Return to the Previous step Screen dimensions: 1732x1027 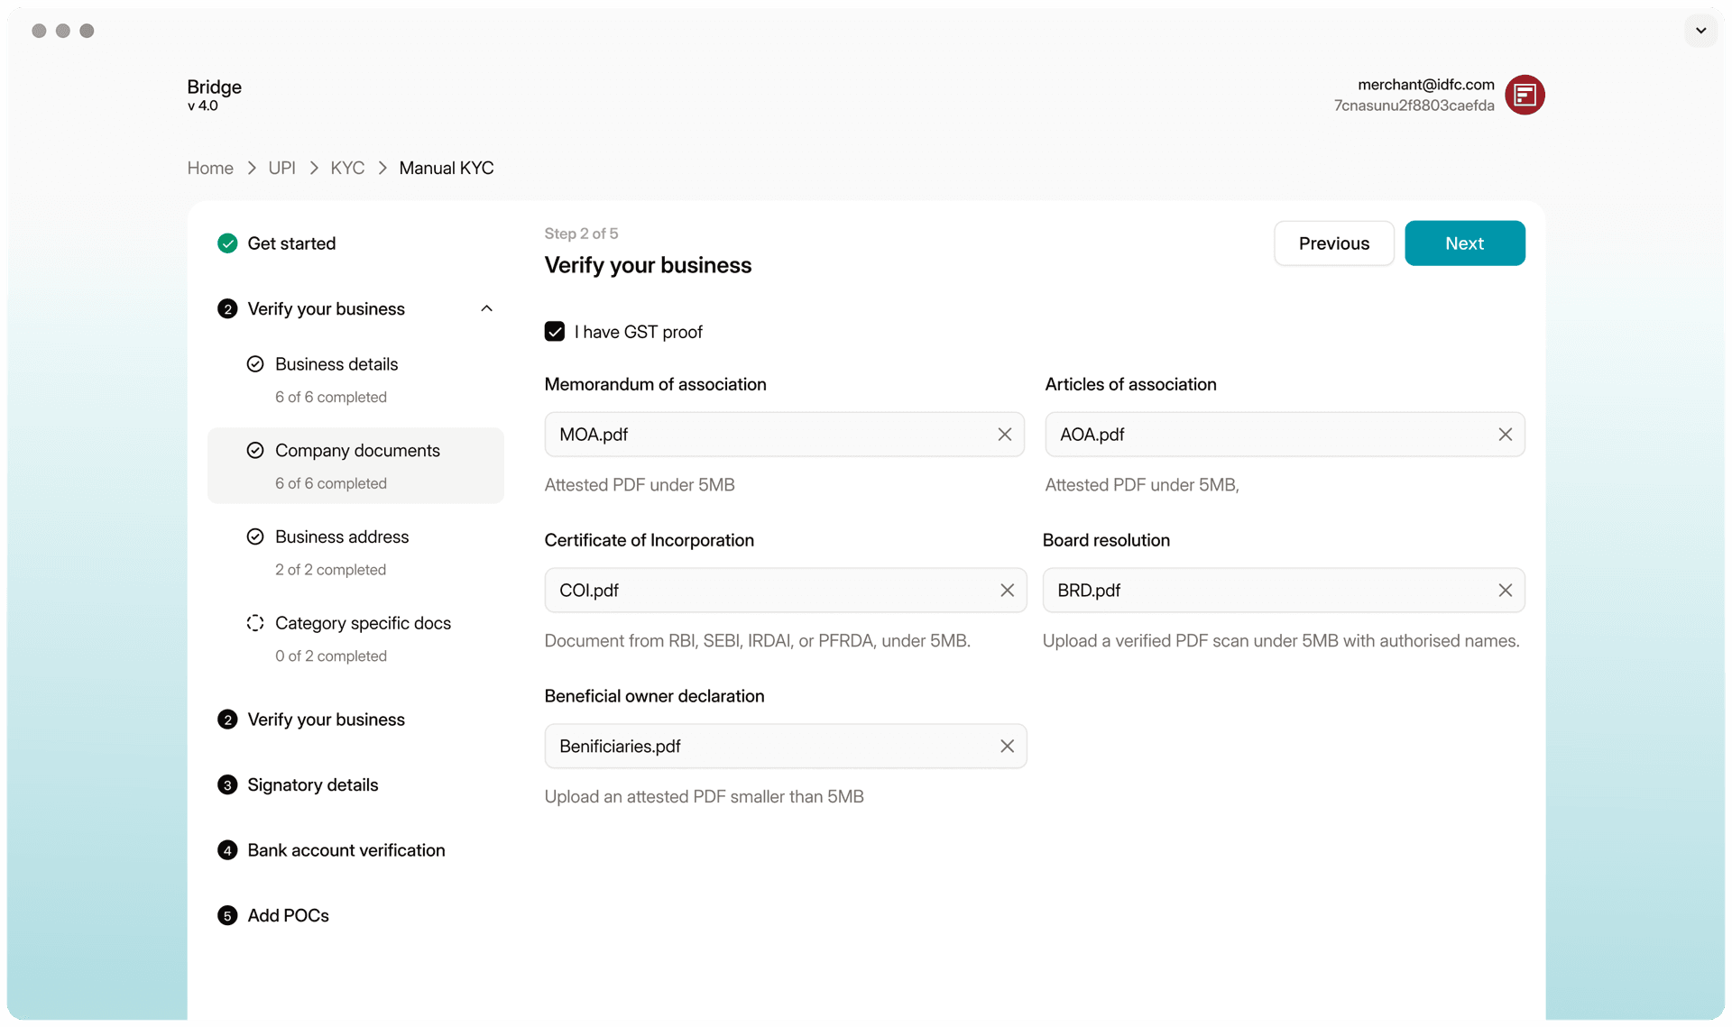click(1333, 243)
